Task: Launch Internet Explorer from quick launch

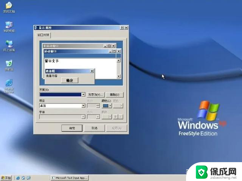Action: (18, 178)
